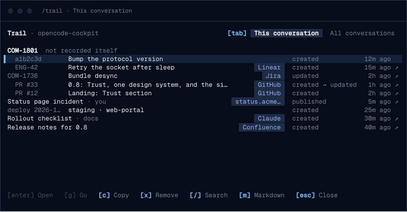
Task: Click the [c] Copy action
Action: tap(114, 195)
